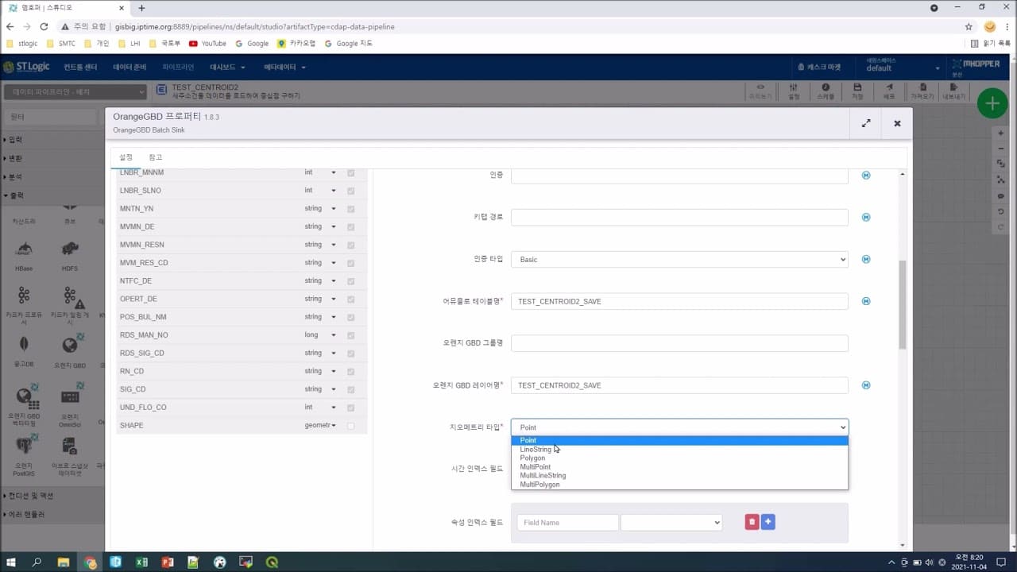Choose MultiLineString from geometry type list
The width and height of the screenshot is (1017, 572).
(x=679, y=476)
